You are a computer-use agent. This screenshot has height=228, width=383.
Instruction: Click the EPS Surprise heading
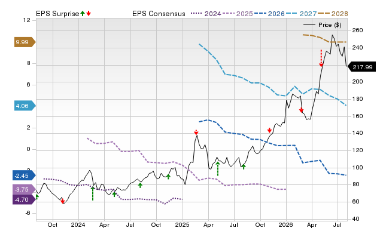click(57, 14)
